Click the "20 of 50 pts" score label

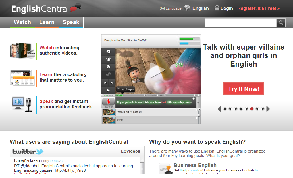coord(128,89)
